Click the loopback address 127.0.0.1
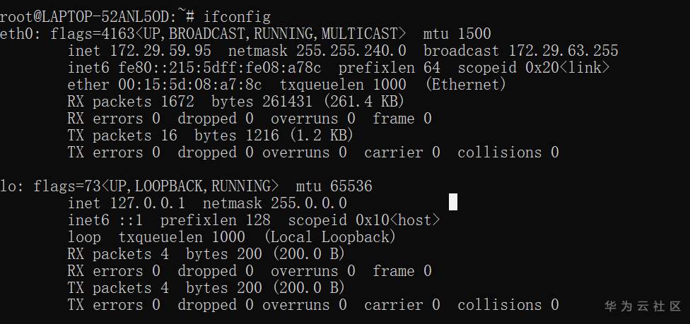690x324 pixels. tap(148, 203)
